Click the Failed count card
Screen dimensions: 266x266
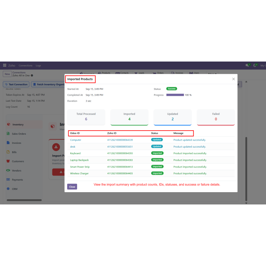tap(216, 117)
